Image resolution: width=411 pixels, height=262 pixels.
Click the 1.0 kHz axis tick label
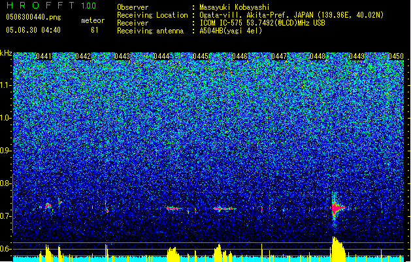[5, 118]
